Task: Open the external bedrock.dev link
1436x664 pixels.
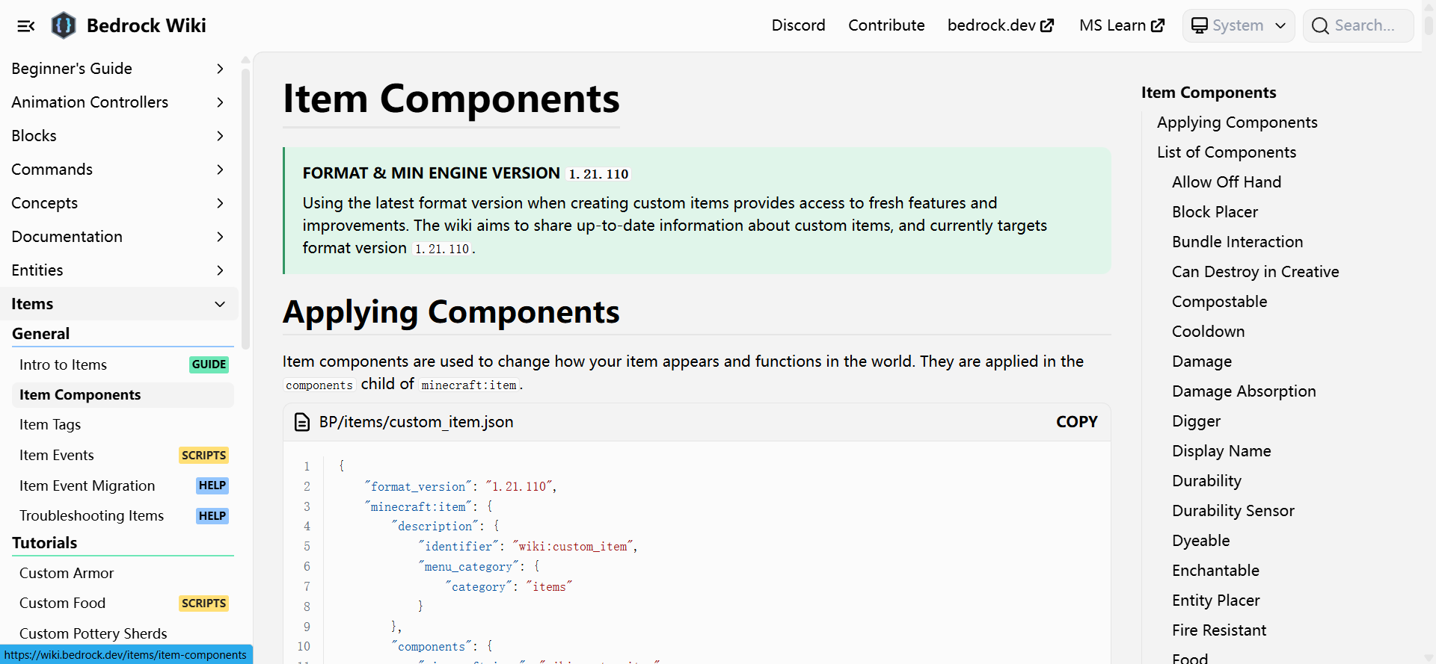Action: point(1000,25)
